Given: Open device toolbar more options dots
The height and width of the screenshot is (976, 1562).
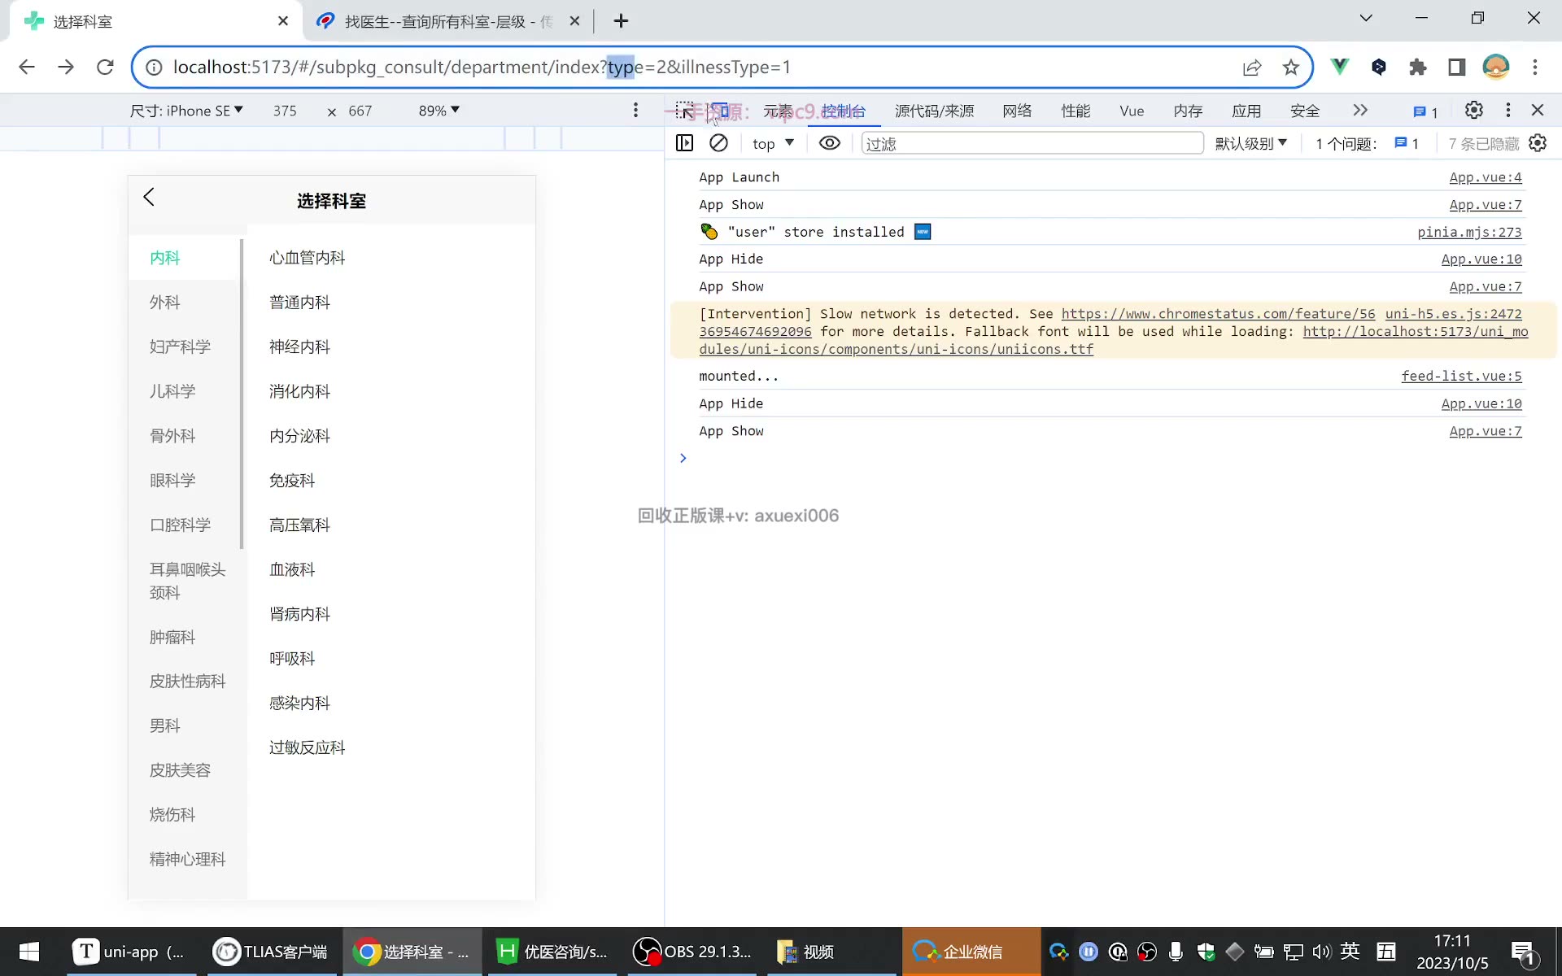Looking at the screenshot, I should click(x=636, y=110).
